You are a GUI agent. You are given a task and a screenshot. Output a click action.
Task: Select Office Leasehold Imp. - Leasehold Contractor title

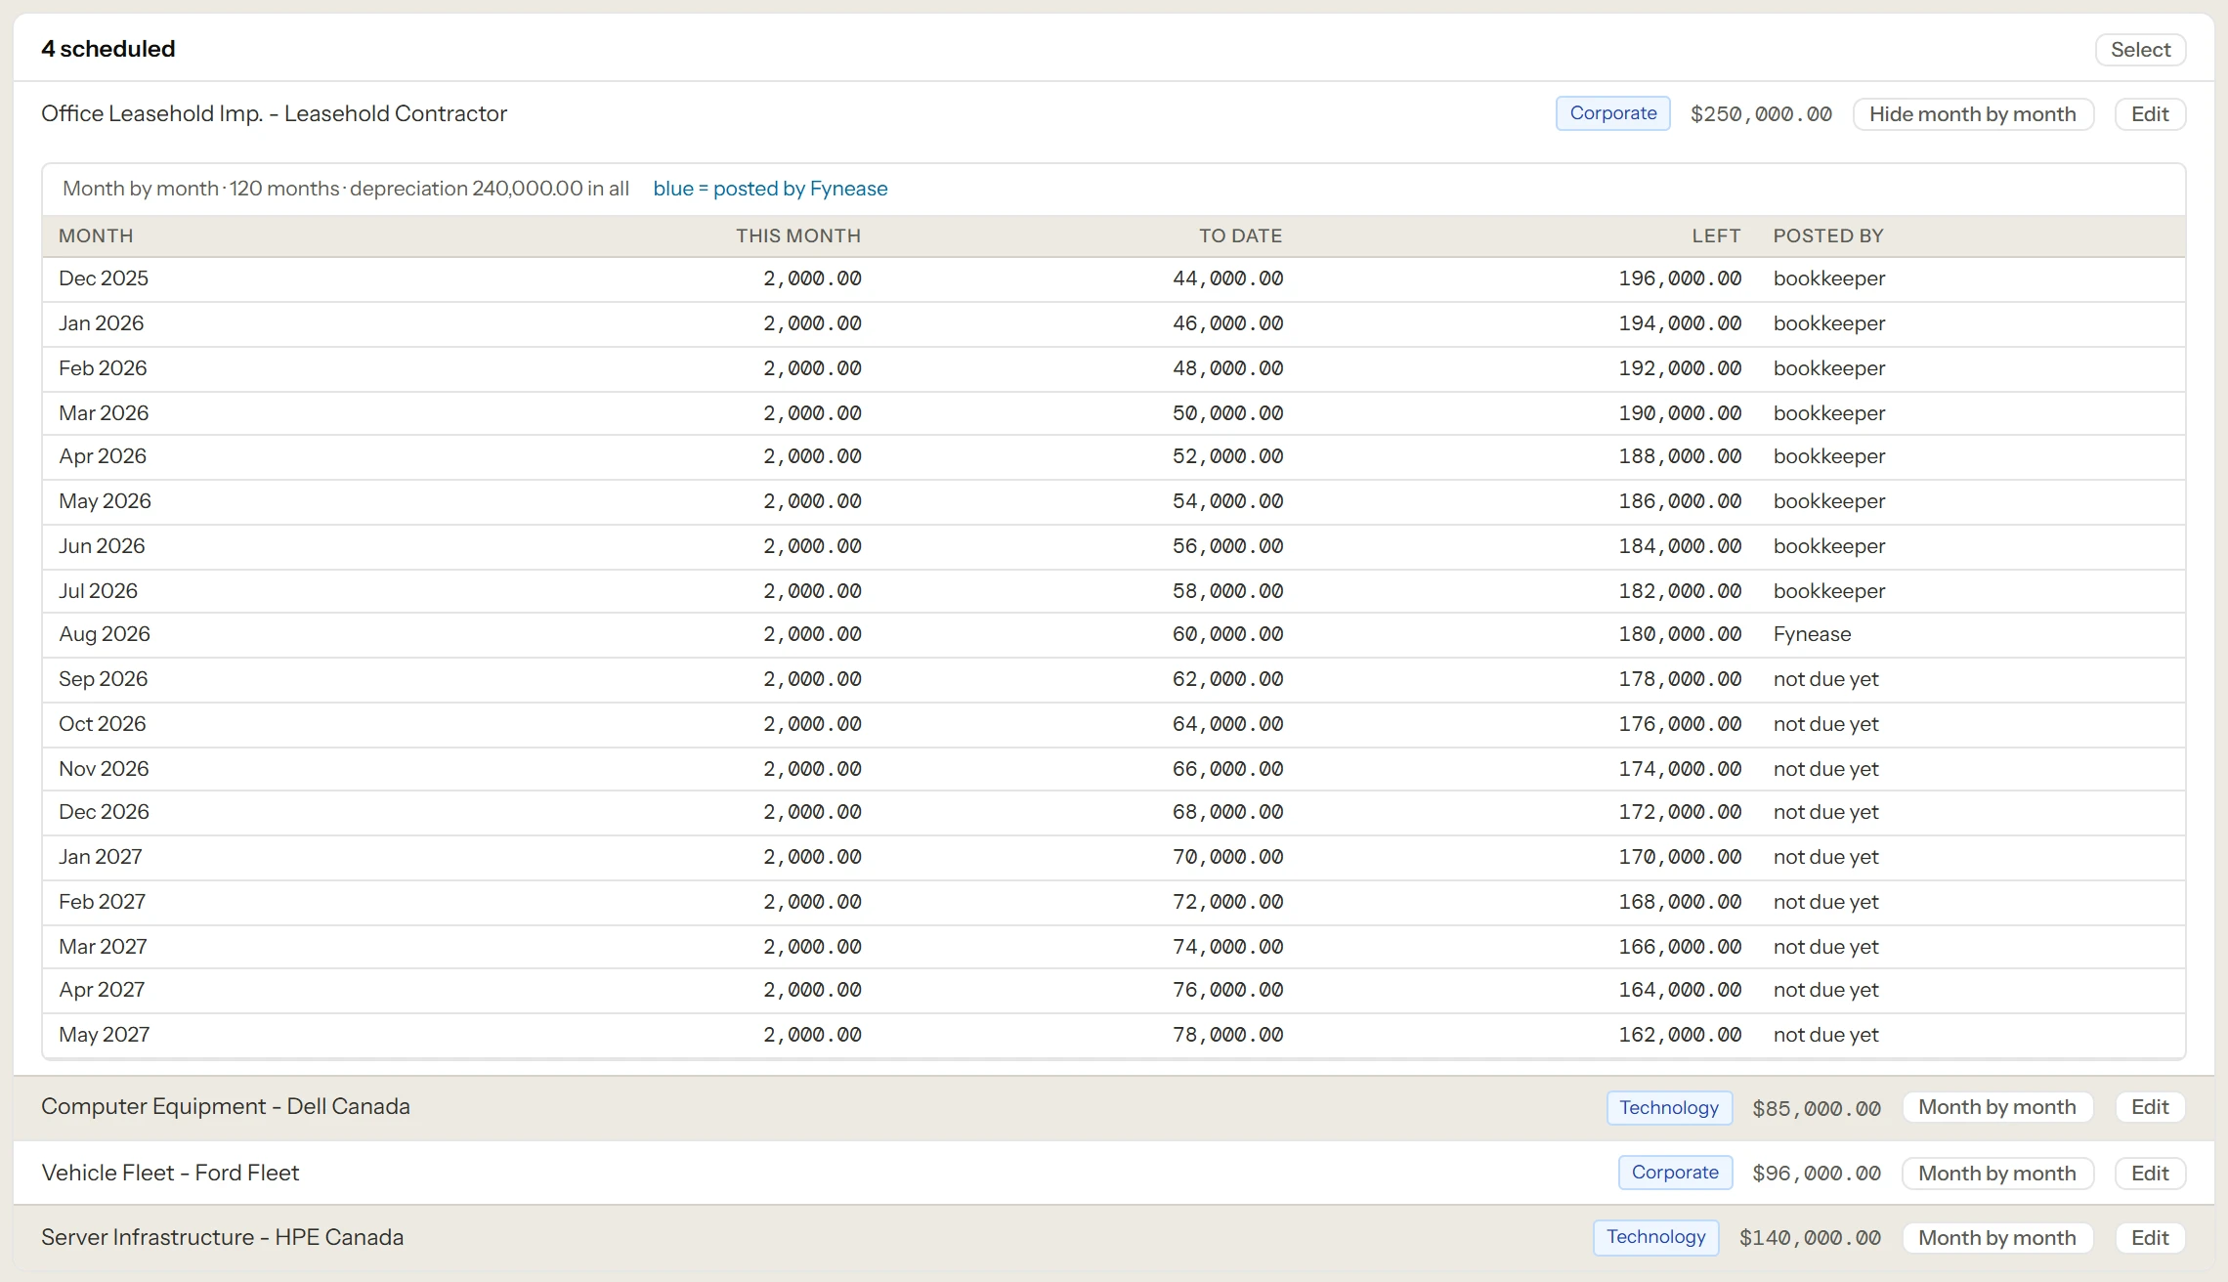click(274, 114)
